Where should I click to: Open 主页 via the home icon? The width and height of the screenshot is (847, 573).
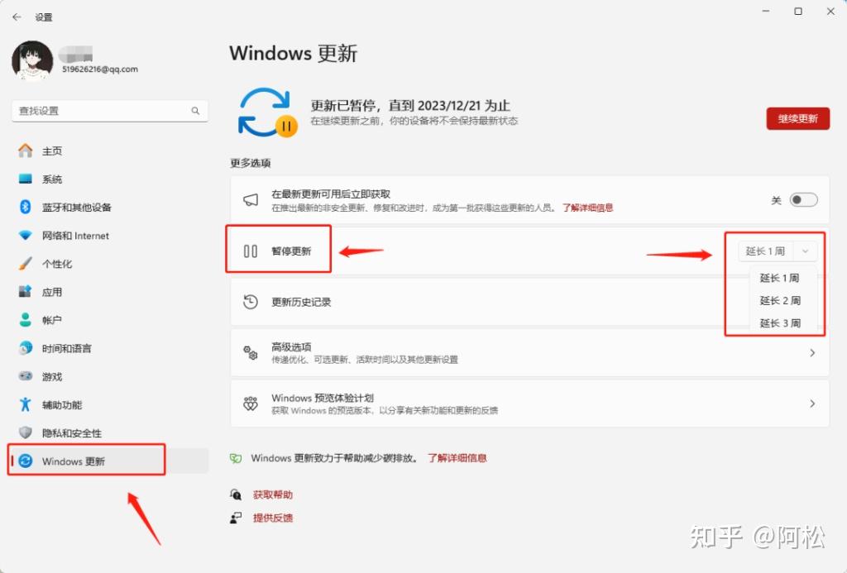coord(26,150)
